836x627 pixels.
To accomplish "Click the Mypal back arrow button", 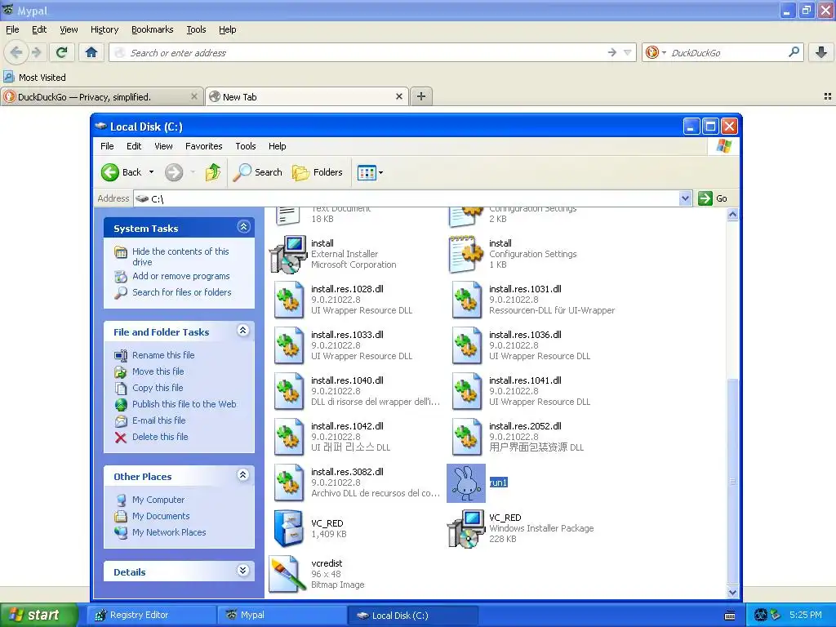I will 16,52.
